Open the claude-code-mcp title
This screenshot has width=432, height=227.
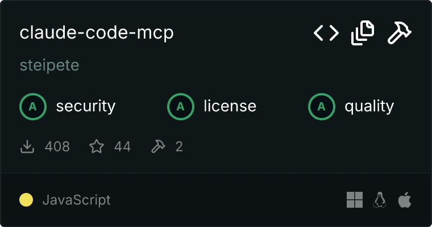(x=97, y=33)
